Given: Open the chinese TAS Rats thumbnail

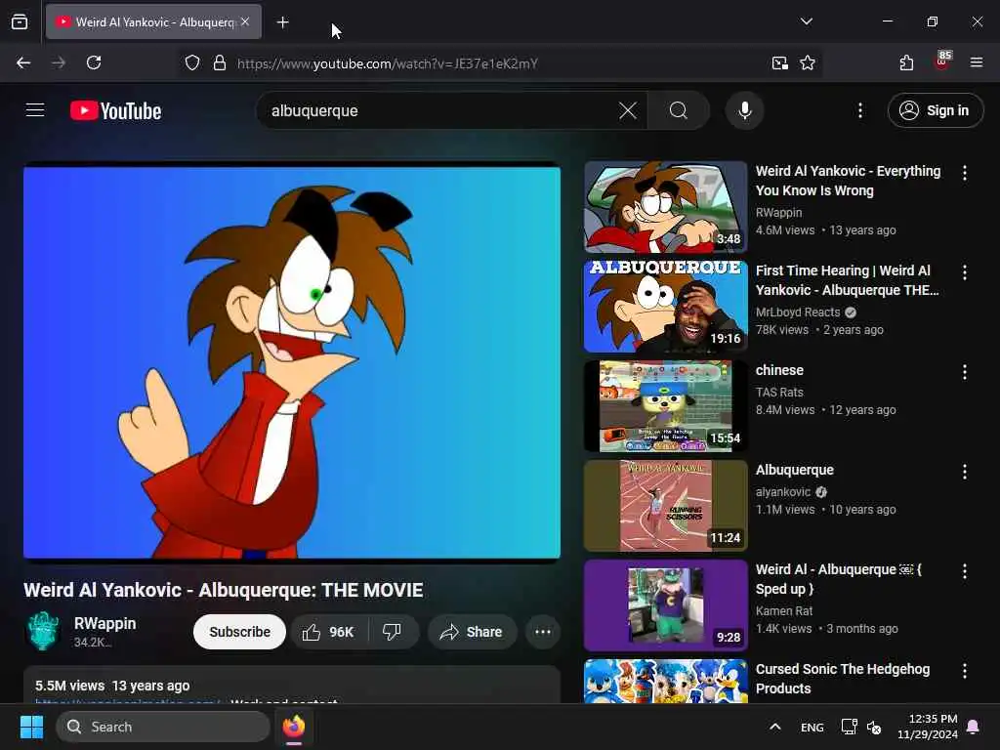Looking at the screenshot, I should tap(665, 405).
